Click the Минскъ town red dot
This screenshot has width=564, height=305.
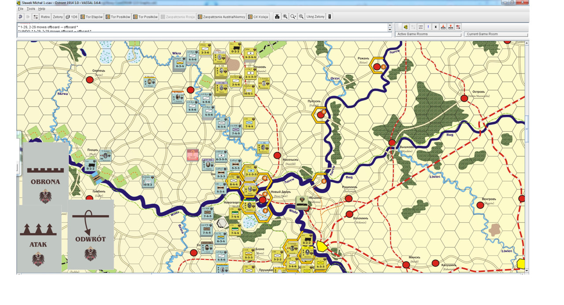[406, 265]
